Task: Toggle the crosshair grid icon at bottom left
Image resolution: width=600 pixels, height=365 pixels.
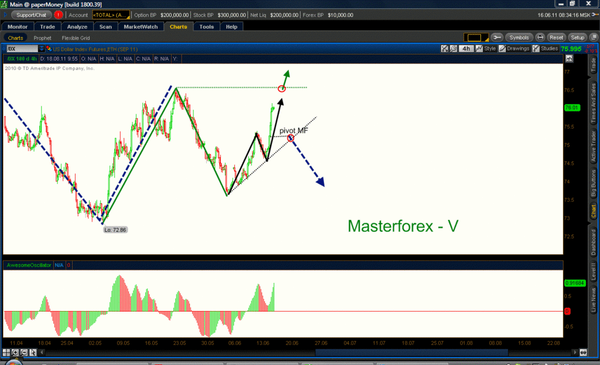Action: [6, 352]
